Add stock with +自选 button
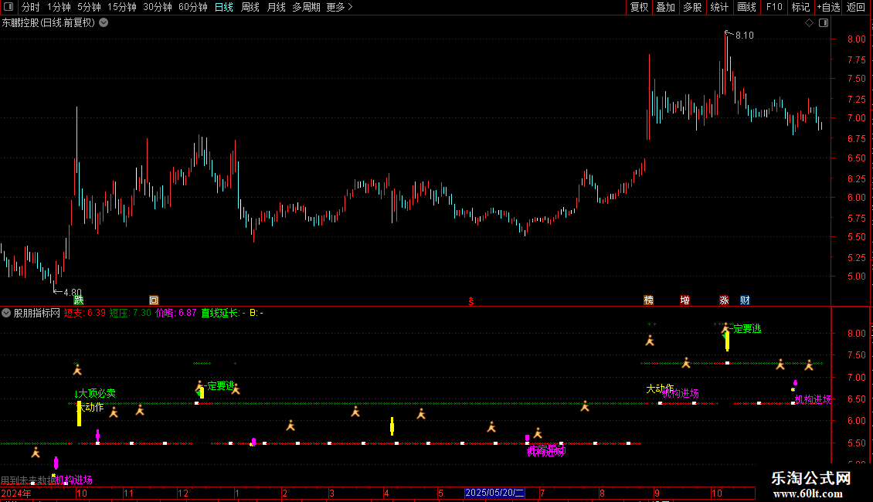The width and height of the screenshot is (873, 502). [x=828, y=7]
